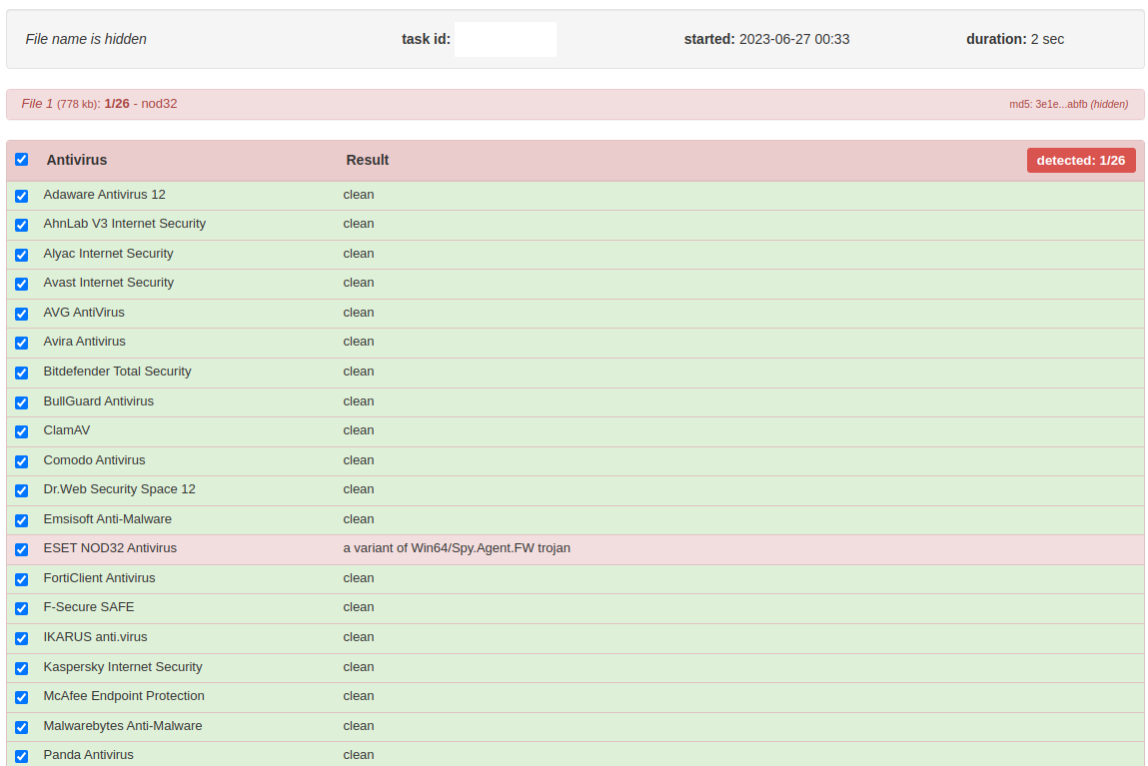Click the 'Dr.Web Security Space 12' name
This screenshot has width=1148, height=766.
119,489
